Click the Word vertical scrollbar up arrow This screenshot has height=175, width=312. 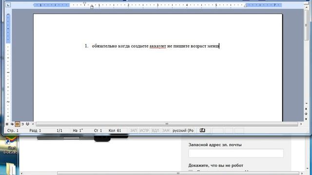pos(306,7)
